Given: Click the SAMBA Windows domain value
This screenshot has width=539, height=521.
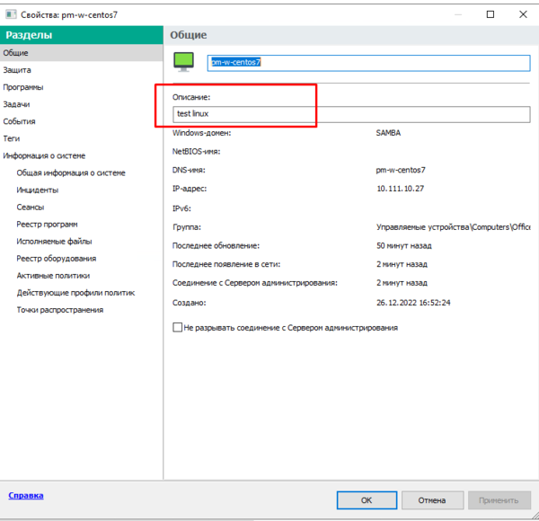Looking at the screenshot, I should pyautogui.click(x=388, y=133).
